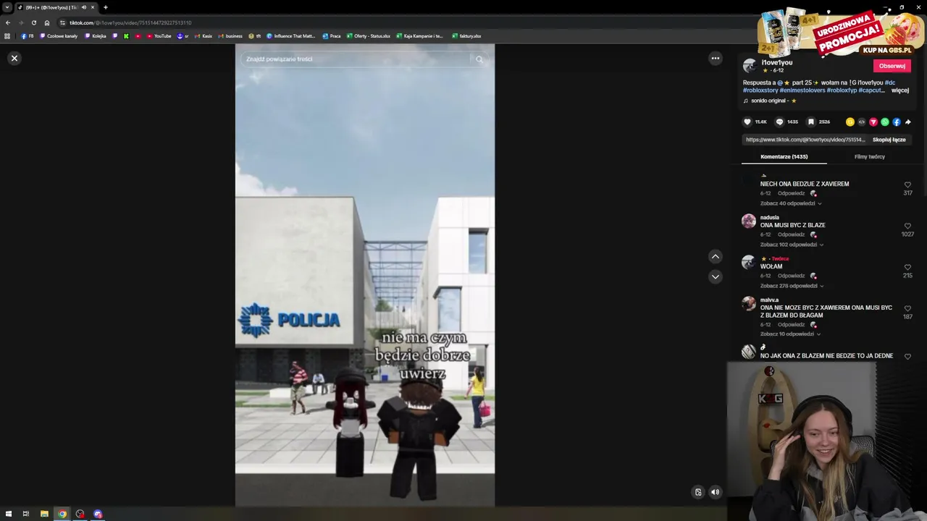Viewport: 927px width, 521px height.
Task: Share video to WhatsApp
Action: click(885, 122)
